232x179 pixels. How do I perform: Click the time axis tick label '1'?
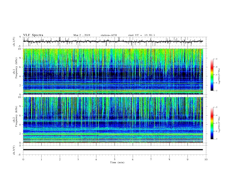pyautogui.click(x=41, y=159)
